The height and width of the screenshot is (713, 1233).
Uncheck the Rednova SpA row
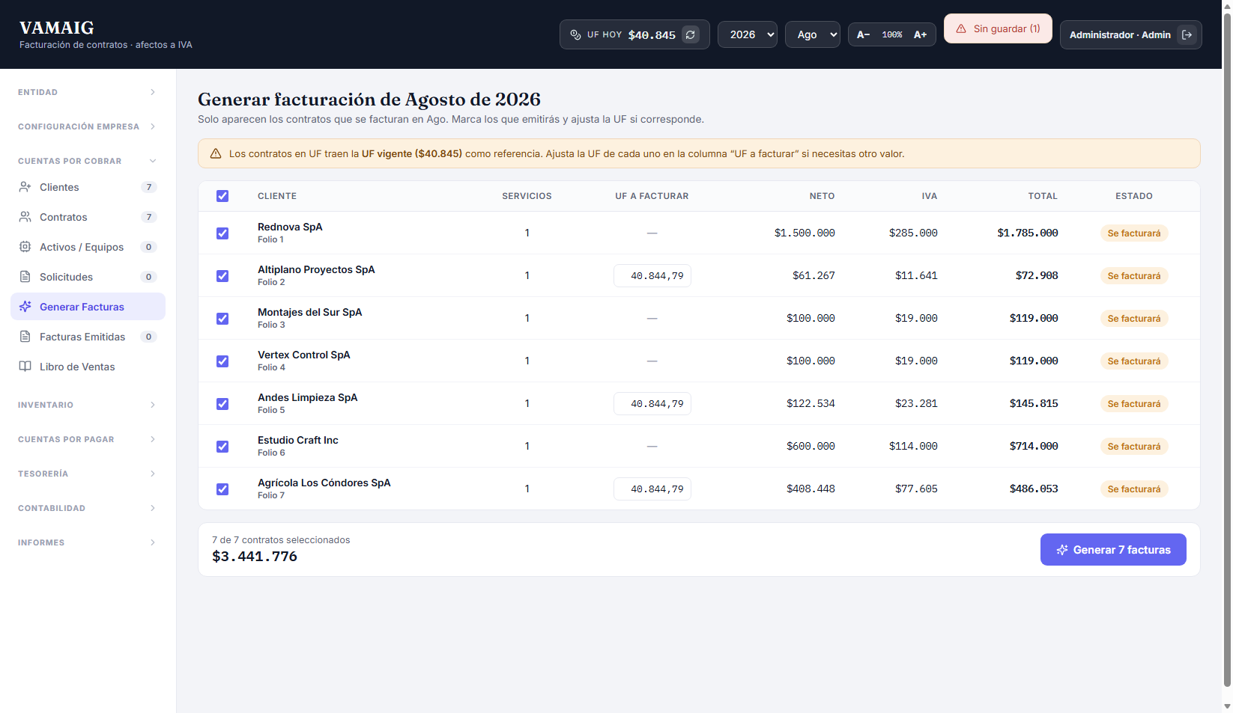click(x=222, y=233)
